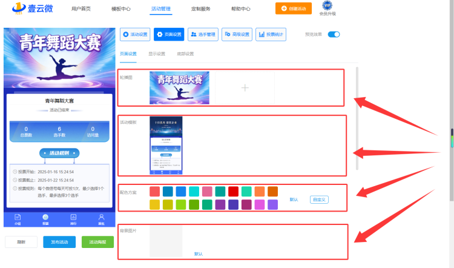
Task: Switch to the 底部设置 tab
Action: point(185,53)
